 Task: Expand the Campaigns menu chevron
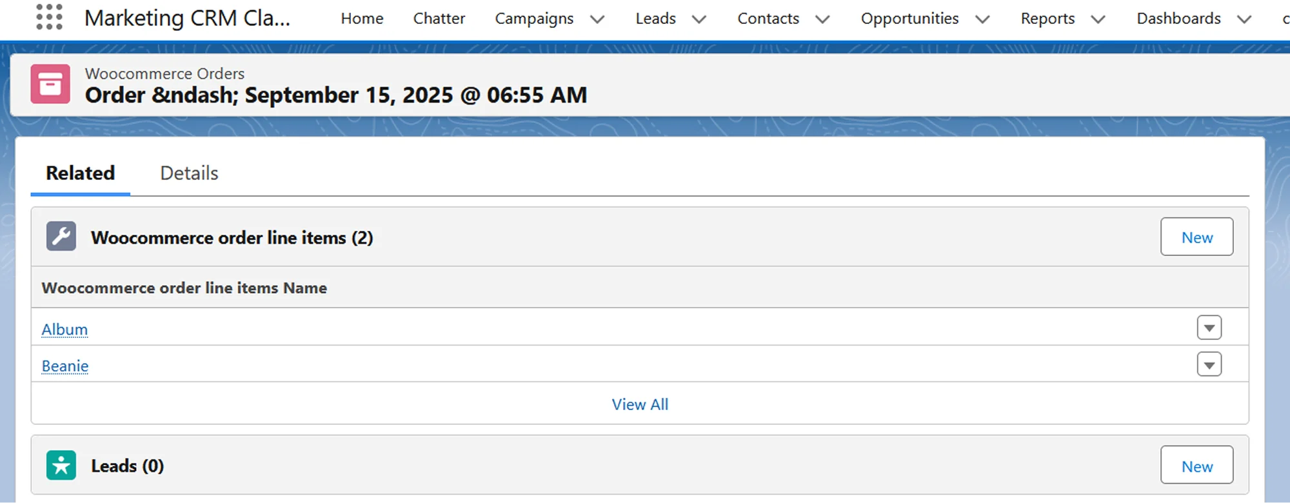click(597, 19)
